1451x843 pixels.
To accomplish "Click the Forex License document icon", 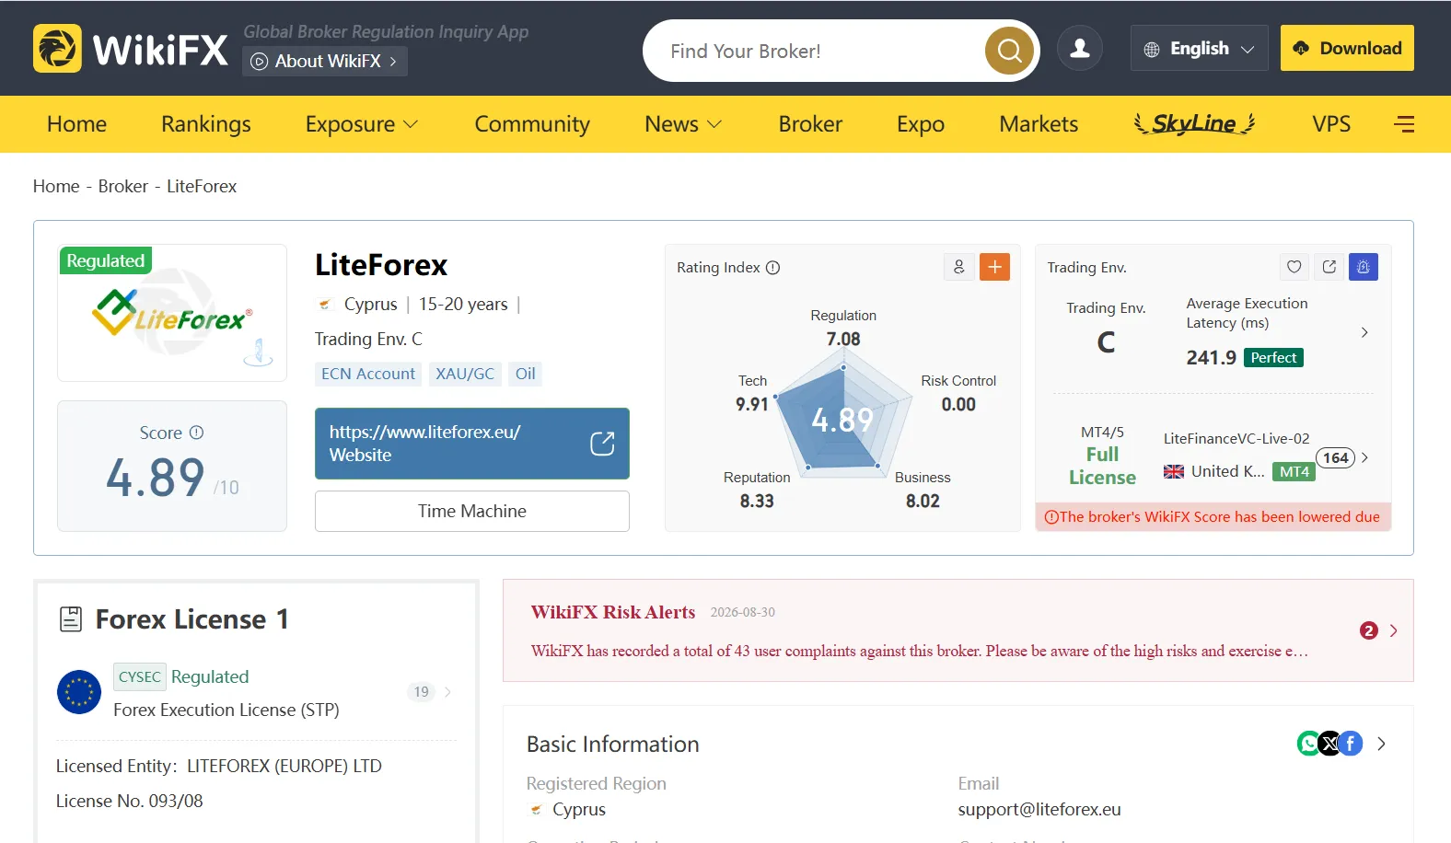I will coord(71,619).
